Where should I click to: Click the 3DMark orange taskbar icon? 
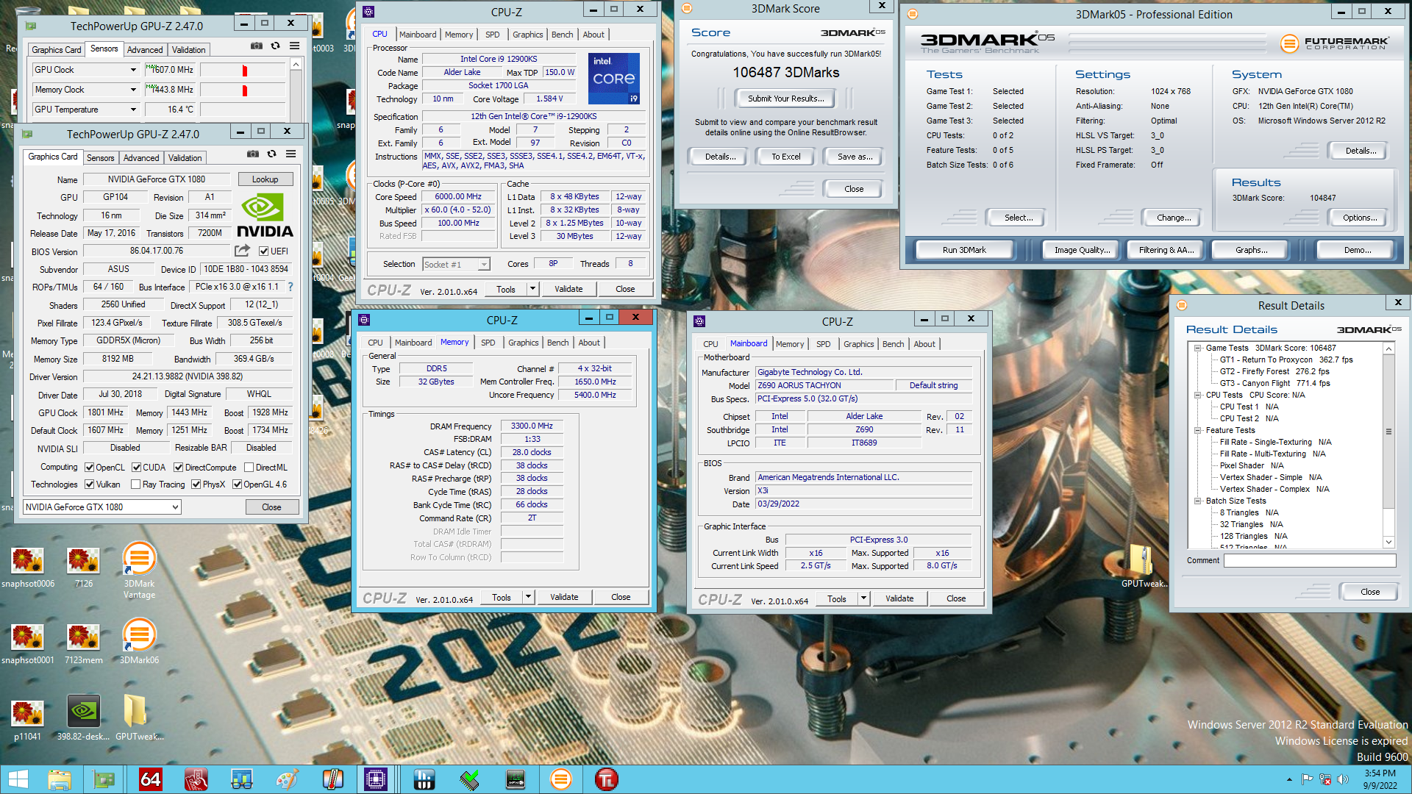(x=560, y=779)
